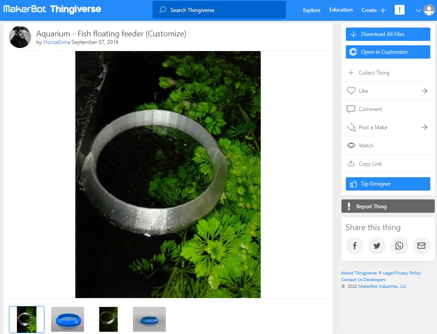Image resolution: width=437 pixels, height=334 pixels.
Task: Share this thing on Facebook
Action: pos(355,246)
